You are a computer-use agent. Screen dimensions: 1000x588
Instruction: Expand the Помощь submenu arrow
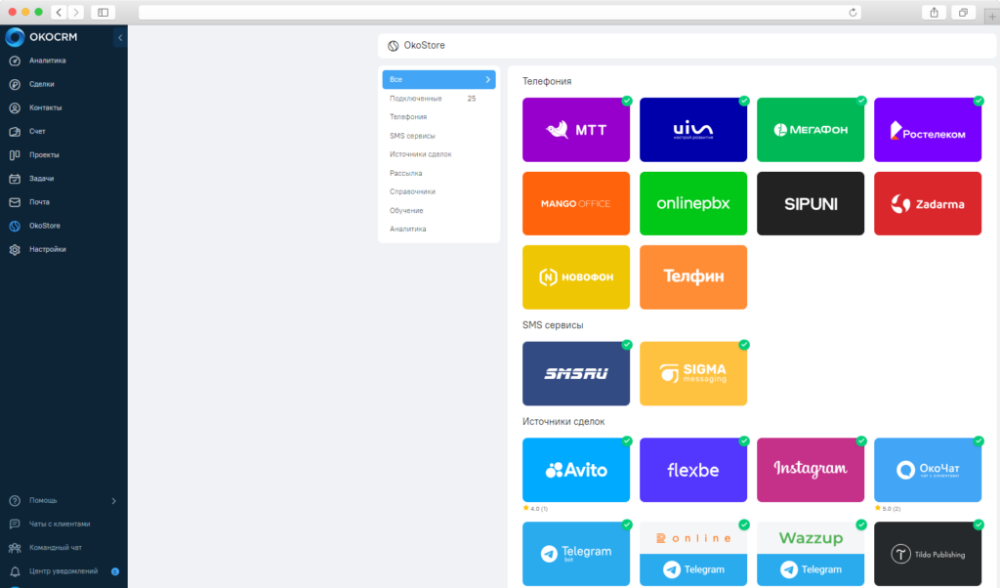click(113, 501)
